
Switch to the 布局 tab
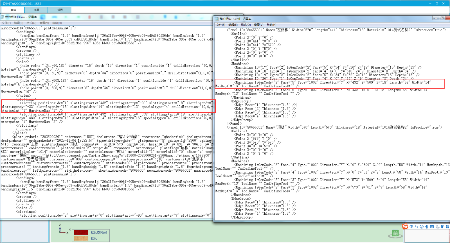[37, 10]
